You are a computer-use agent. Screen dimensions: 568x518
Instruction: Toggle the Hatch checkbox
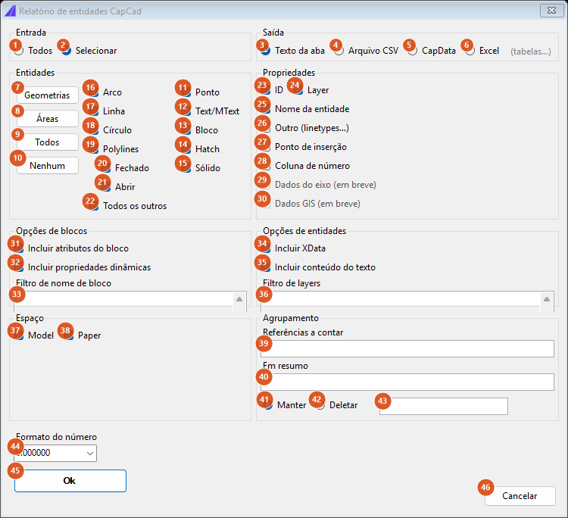tap(186, 149)
